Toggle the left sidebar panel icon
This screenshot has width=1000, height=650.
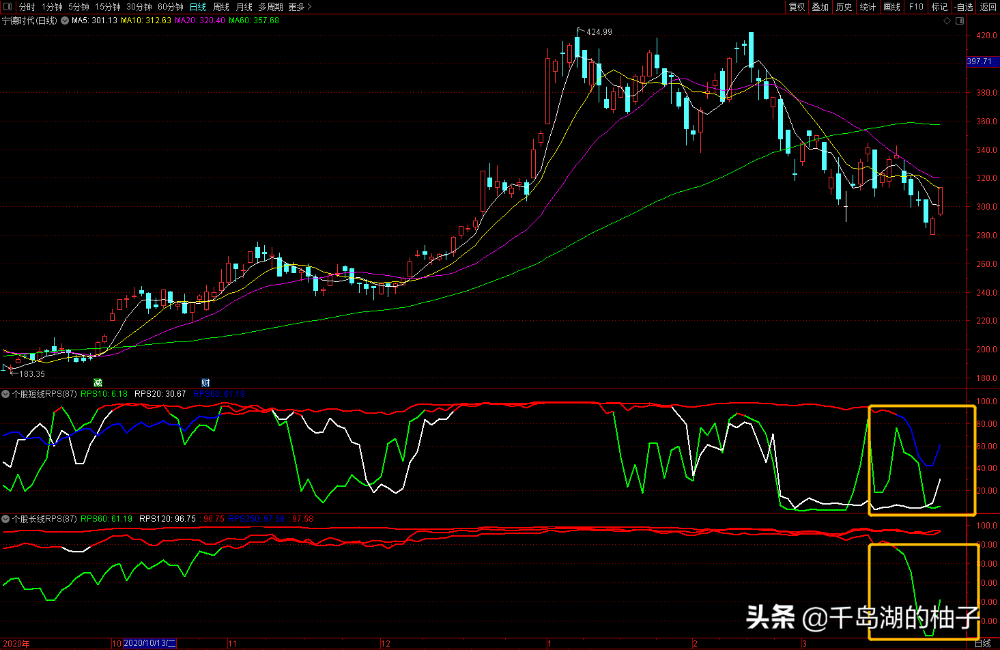pos(8,7)
